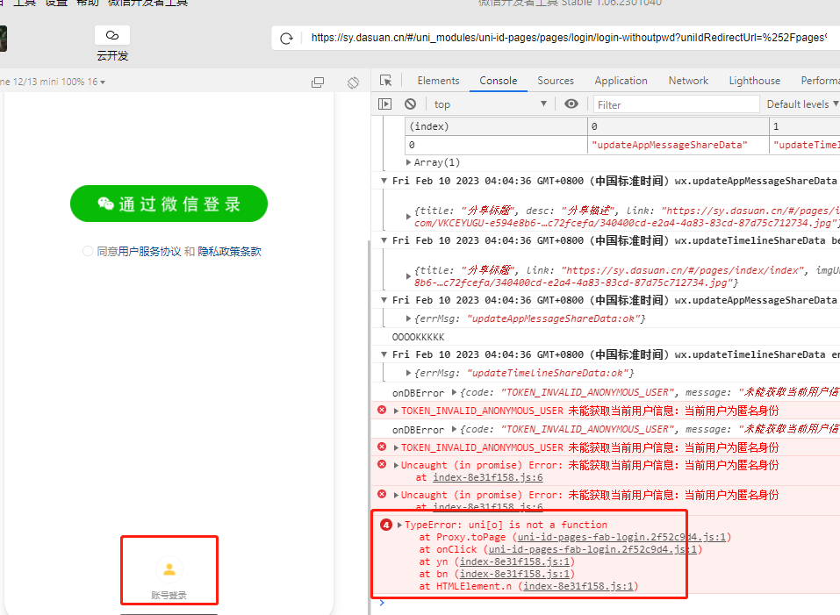Click the console Filter input field
The height and width of the screenshot is (615, 840).
tap(676, 104)
